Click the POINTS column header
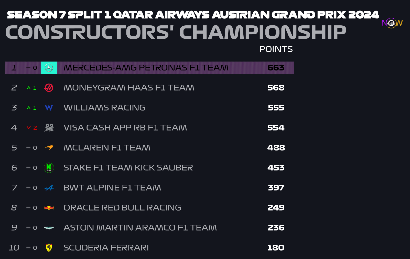The height and width of the screenshot is (259, 410). coord(276,49)
